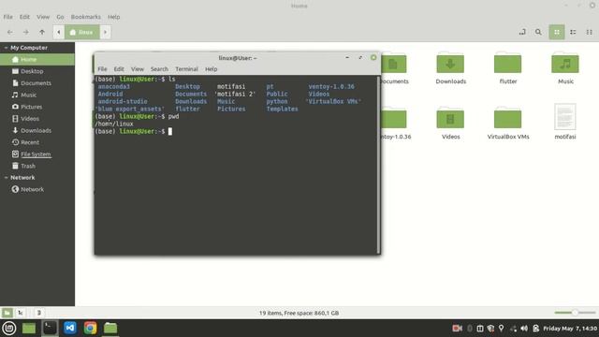
Task: Go back in file manager history
Action: point(10,32)
